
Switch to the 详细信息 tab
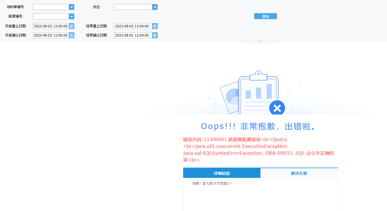(222, 173)
